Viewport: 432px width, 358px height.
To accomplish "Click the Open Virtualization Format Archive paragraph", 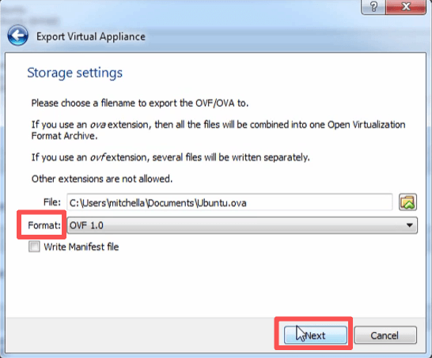I will pos(218,130).
